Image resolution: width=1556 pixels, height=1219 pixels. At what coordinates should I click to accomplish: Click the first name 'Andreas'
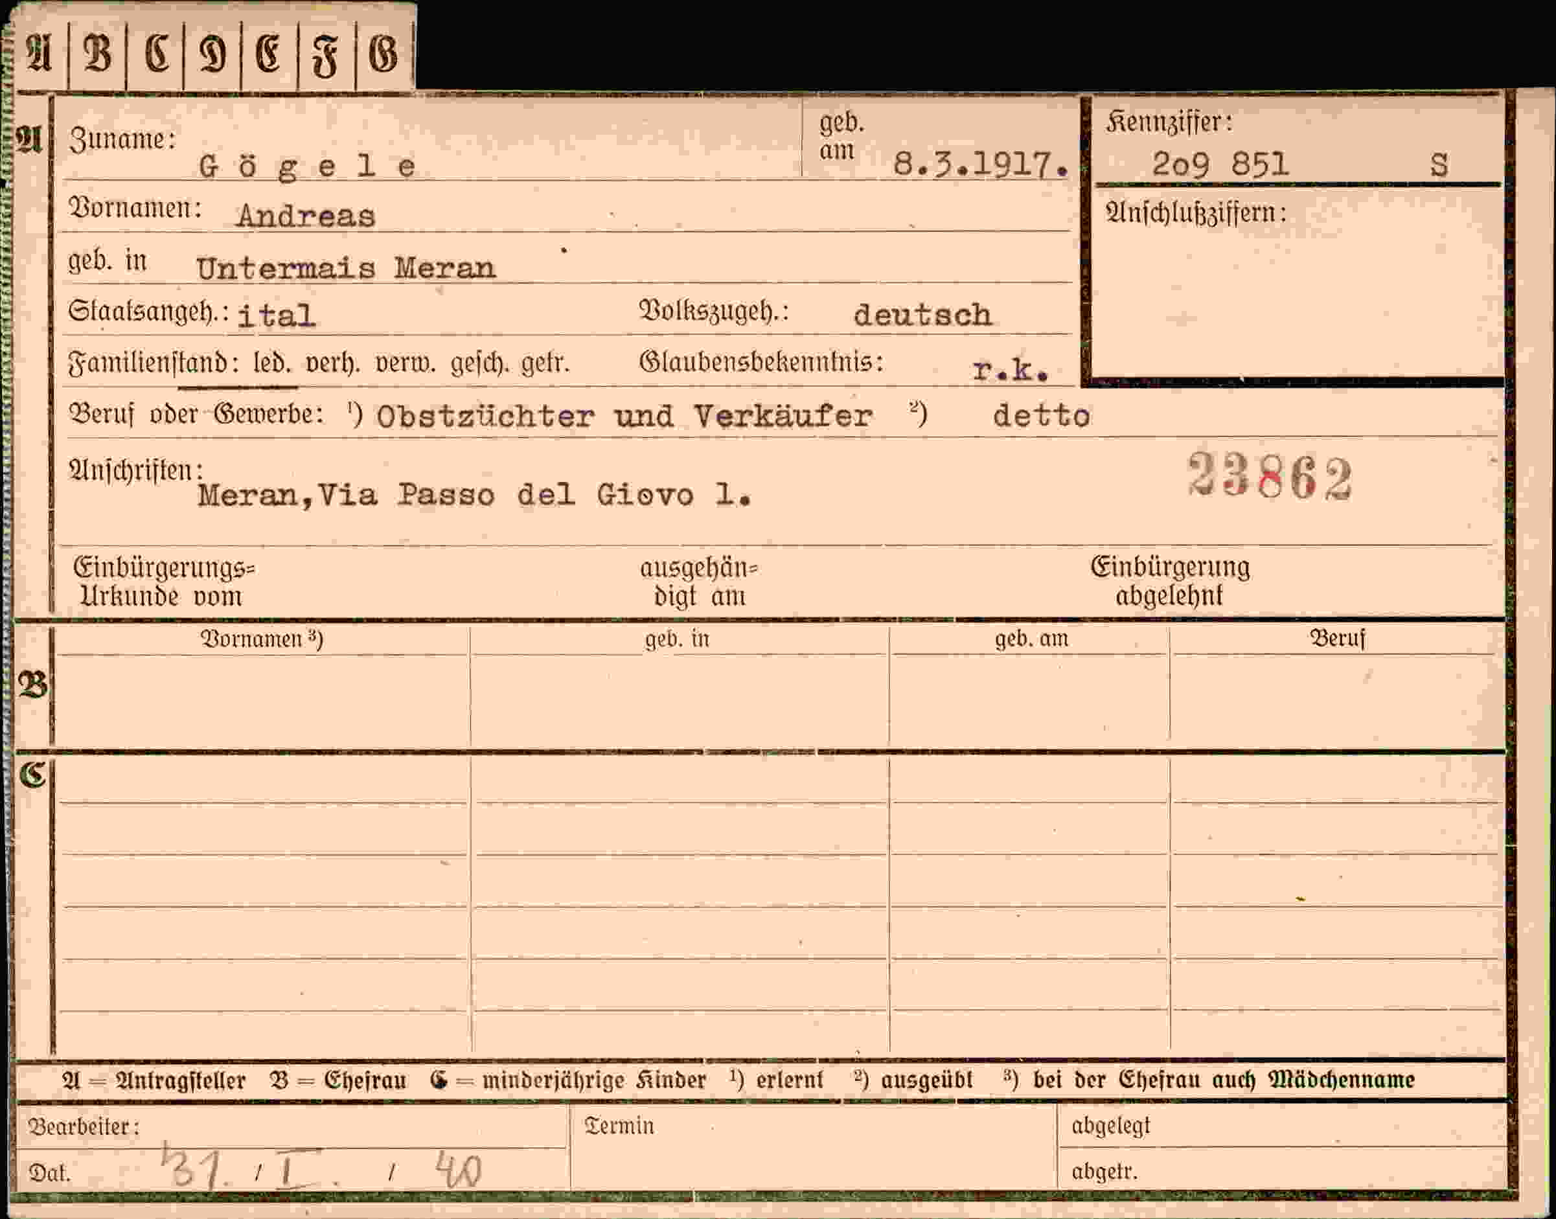coord(306,216)
